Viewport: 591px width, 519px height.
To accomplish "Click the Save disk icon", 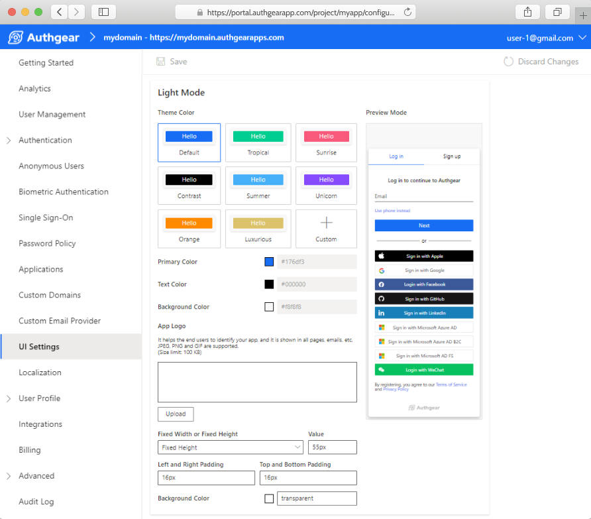I will pos(160,60).
